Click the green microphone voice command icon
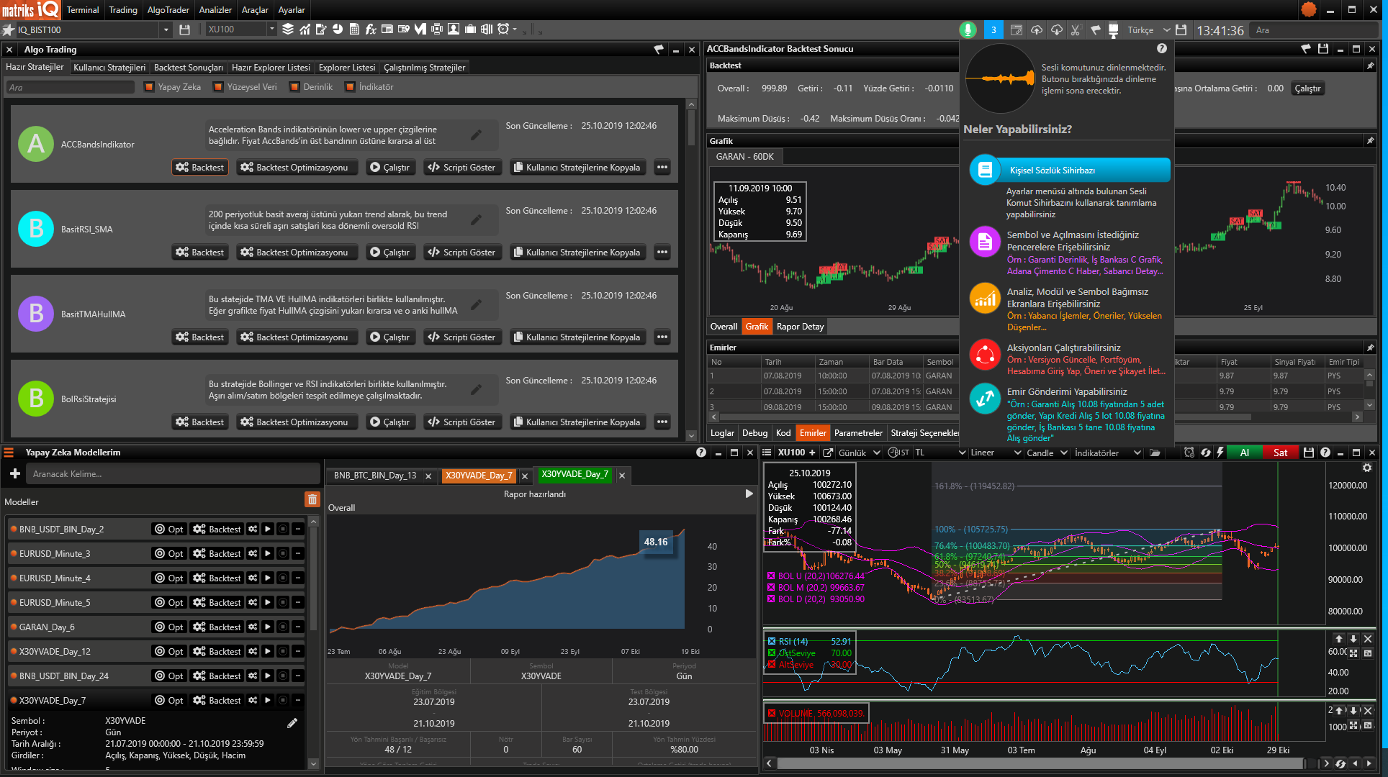 tap(968, 29)
